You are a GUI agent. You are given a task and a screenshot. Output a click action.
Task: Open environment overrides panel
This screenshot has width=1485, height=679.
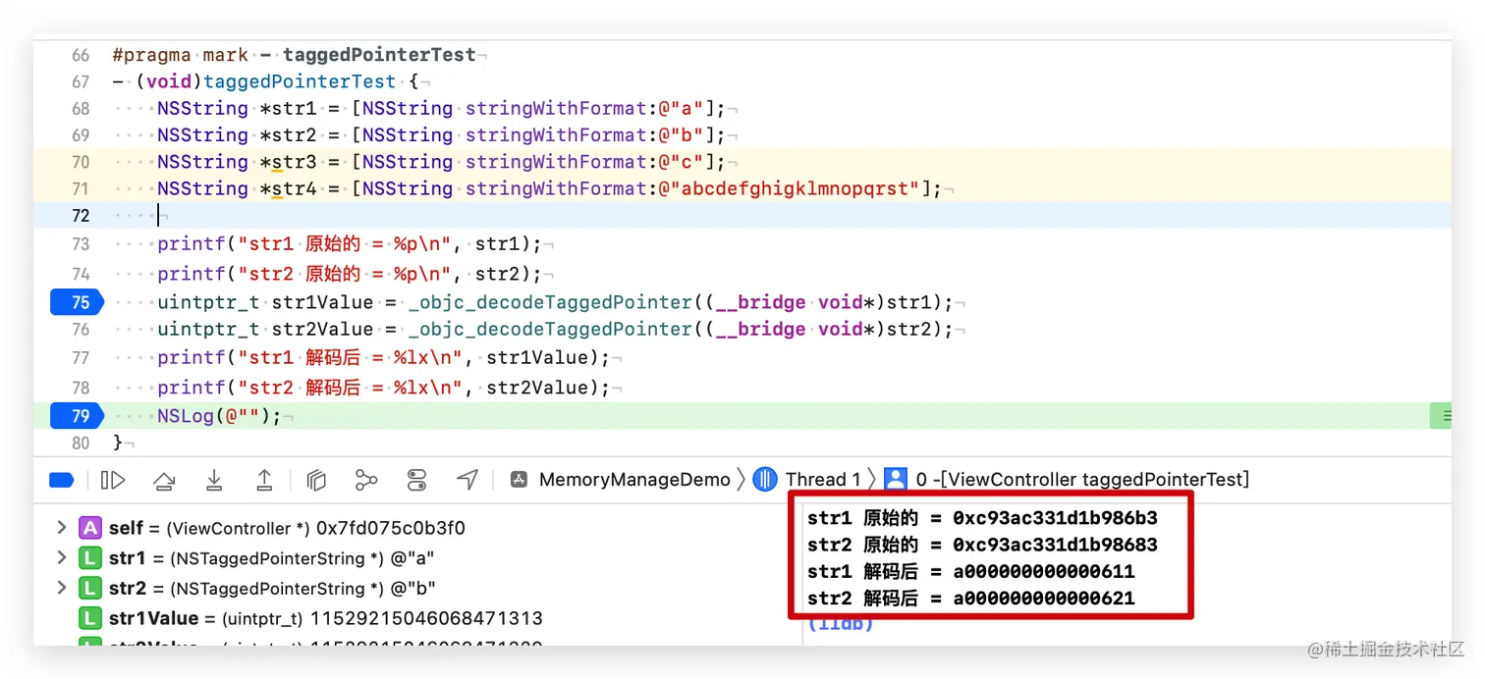click(416, 480)
